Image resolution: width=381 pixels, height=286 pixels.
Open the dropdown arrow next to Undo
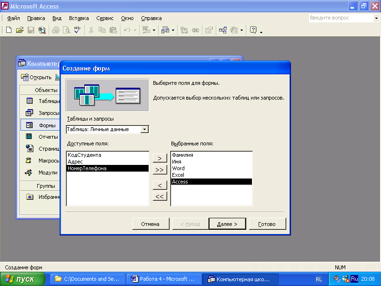pyautogui.click(x=135, y=31)
